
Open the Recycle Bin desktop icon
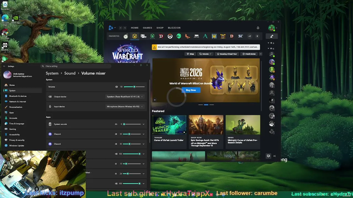click(5, 5)
